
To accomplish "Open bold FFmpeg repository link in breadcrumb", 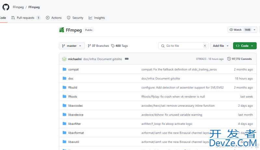I will pyautogui.click(x=34, y=7).
